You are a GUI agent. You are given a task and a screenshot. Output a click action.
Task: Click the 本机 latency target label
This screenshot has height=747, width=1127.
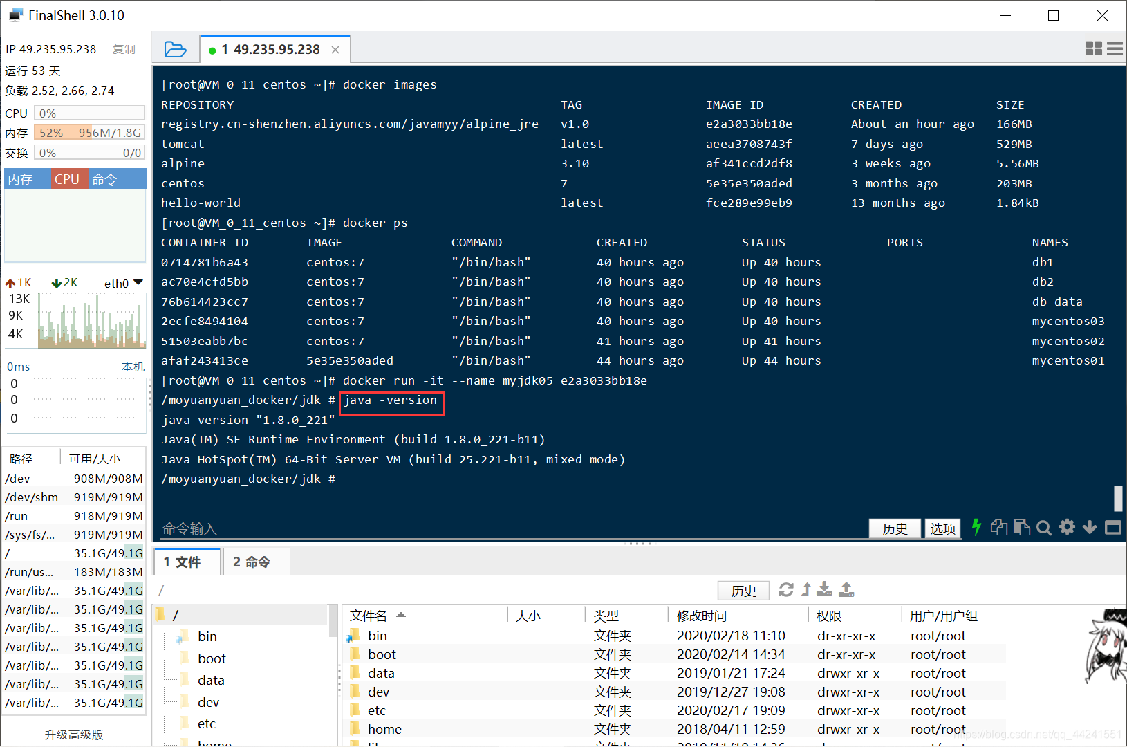click(x=133, y=367)
